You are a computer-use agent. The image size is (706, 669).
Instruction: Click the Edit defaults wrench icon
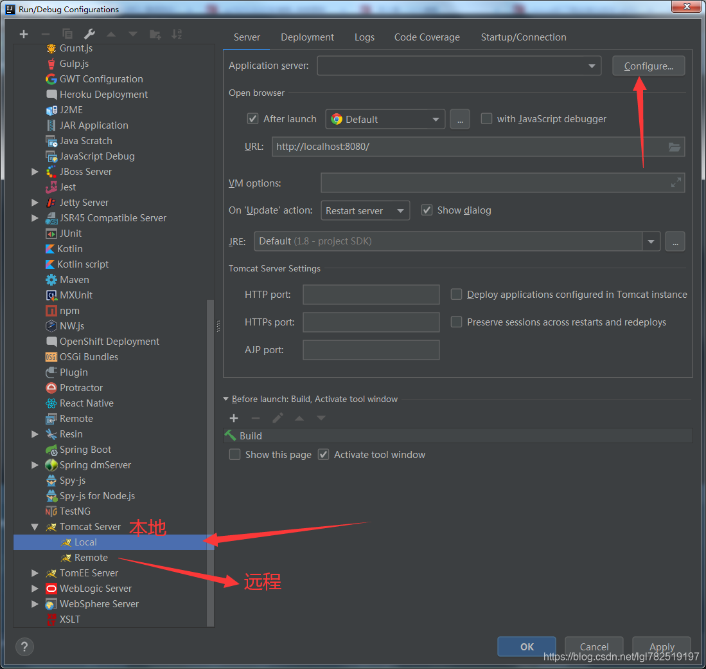89,34
